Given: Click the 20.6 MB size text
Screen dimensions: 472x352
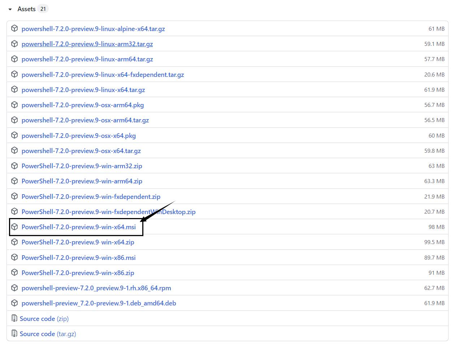Looking at the screenshot, I should tap(434, 74).
